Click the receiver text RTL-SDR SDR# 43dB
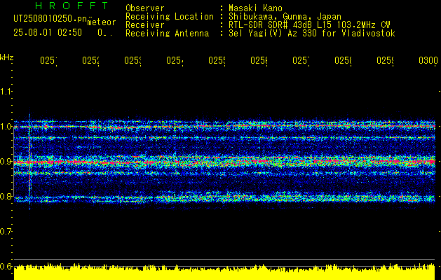Screen dimensions: 441x280 [x=271, y=25]
